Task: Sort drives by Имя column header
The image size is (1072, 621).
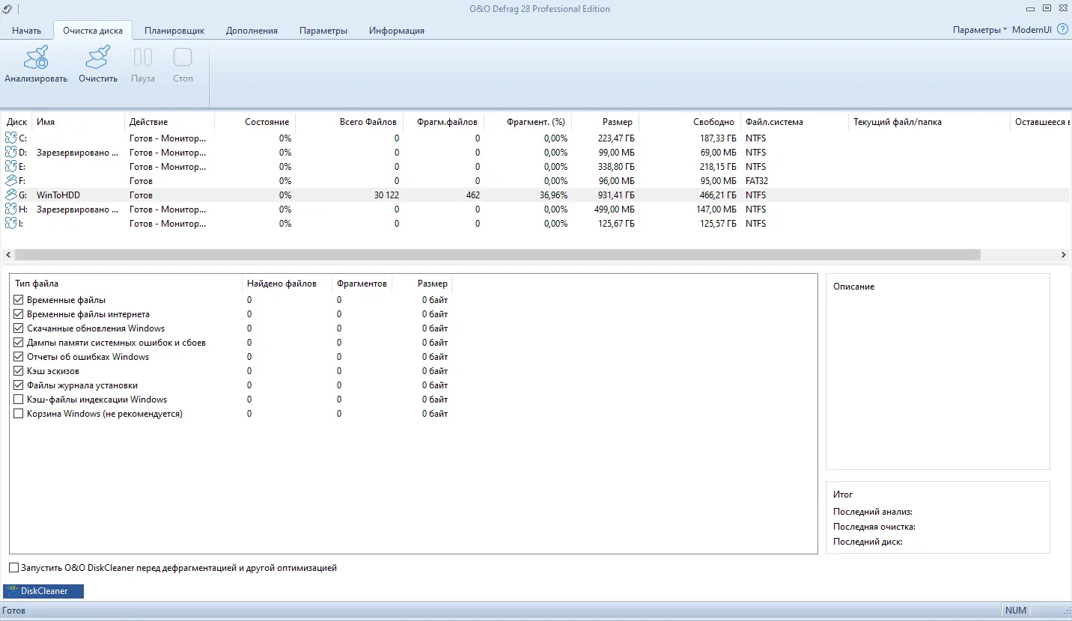Action: (79, 122)
